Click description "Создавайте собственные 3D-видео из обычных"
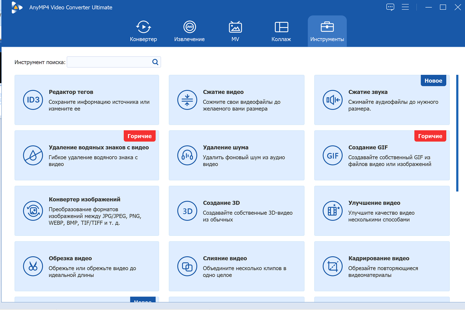This screenshot has height=310, width=465. coord(248,216)
